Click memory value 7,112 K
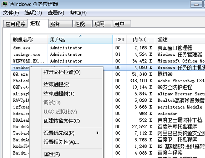This screenshot has width=205, height=158. [x=143, y=133]
